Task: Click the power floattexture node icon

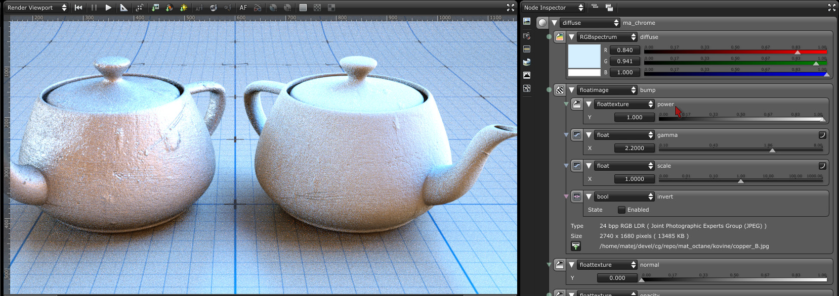Action: click(577, 104)
